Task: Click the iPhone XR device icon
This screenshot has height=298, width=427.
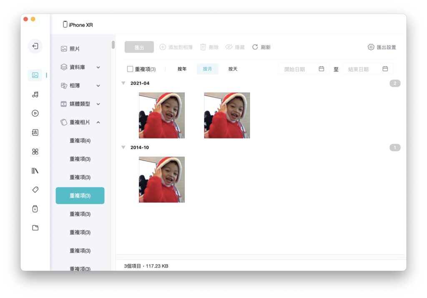Action: click(65, 24)
